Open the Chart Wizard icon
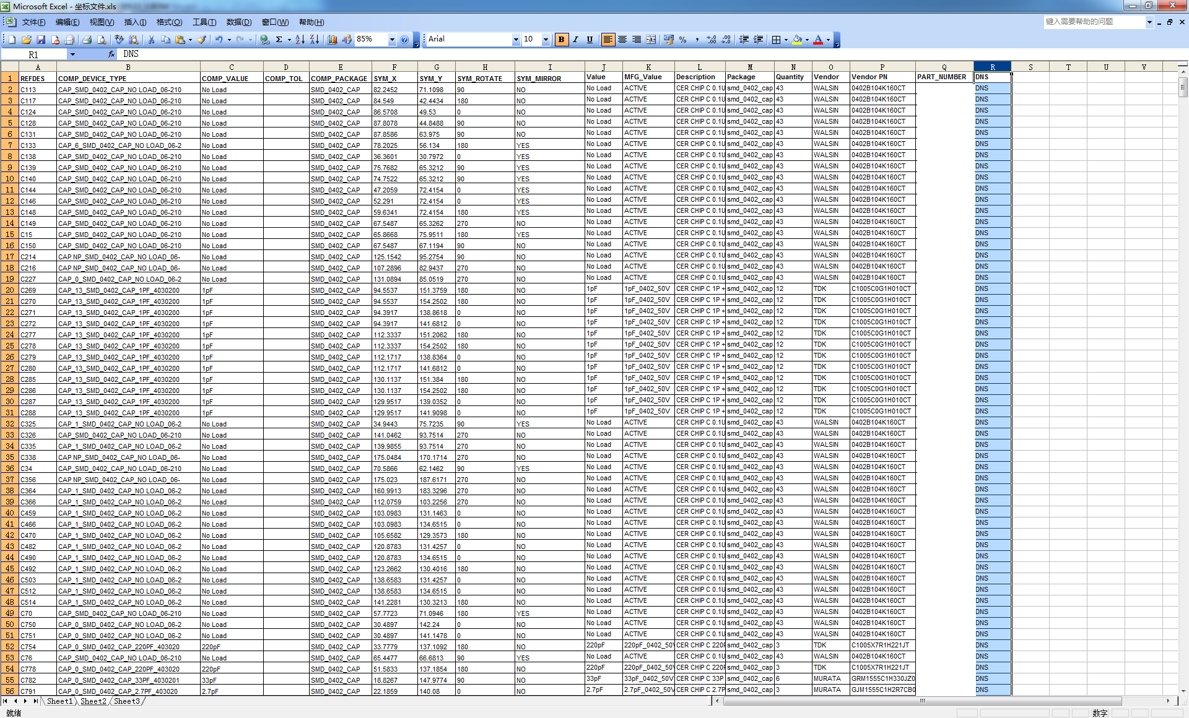 [333, 40]
